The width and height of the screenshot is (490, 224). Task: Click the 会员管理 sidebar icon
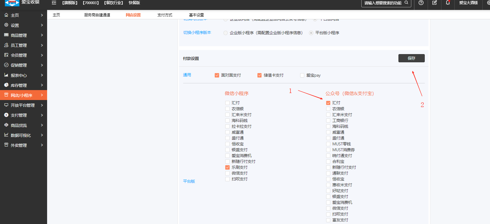(x=6, y=55)
